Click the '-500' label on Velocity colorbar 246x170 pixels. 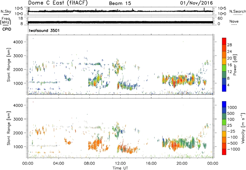[232, 143]
